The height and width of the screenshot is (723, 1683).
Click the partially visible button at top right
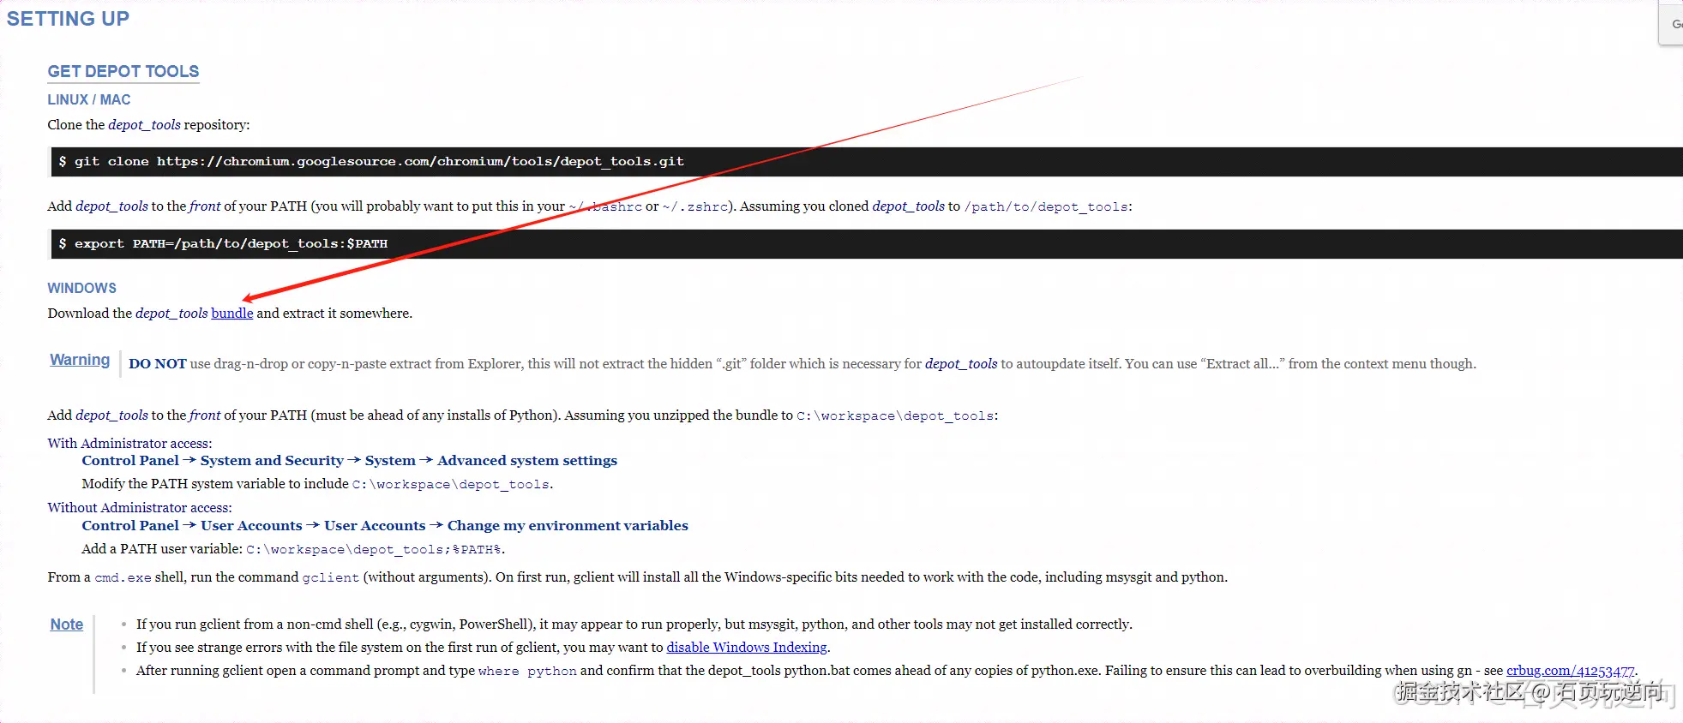point(1671,23)
